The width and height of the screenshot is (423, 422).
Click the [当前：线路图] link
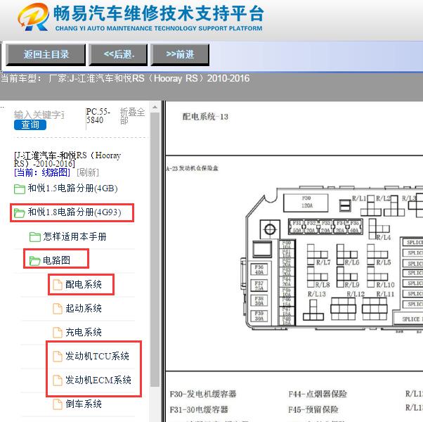(42, 172)
